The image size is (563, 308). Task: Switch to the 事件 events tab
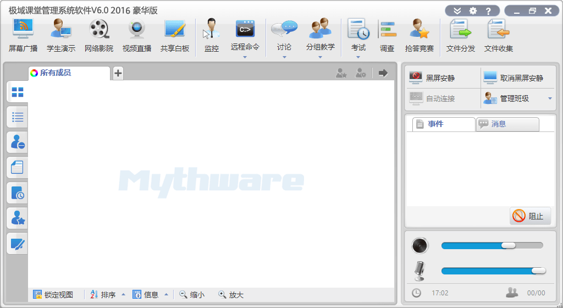point(444,124)
